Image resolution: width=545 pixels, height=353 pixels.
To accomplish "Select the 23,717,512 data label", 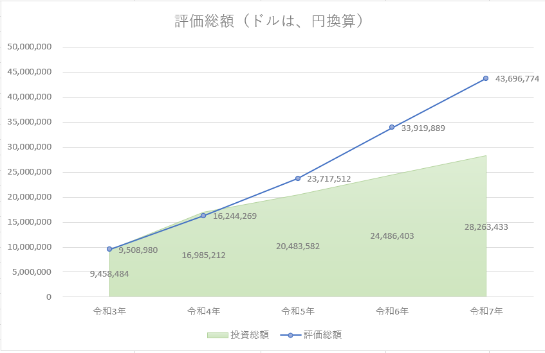I will point(329,179).
